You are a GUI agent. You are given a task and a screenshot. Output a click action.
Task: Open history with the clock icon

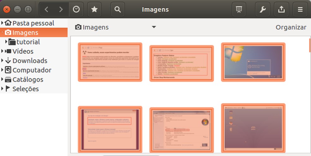point(76,9)
